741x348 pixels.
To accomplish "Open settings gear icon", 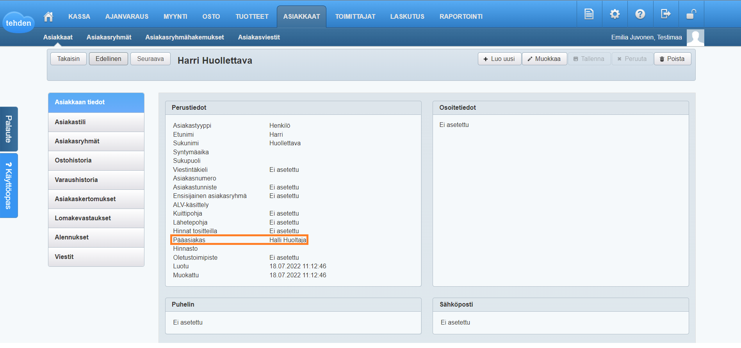I will (615, 14).
